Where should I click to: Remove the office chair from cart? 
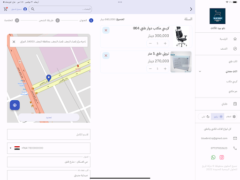pos(106,30)
